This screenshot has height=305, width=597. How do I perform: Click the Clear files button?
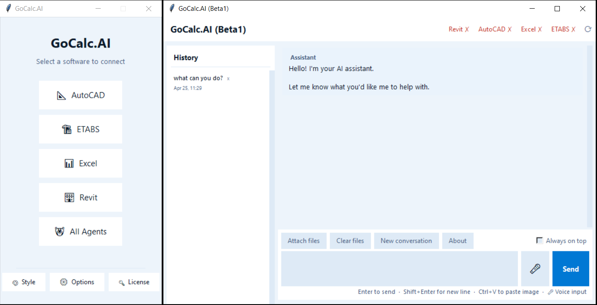click(350, 241)
